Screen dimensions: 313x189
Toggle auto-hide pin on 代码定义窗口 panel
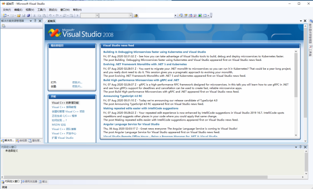301,147
